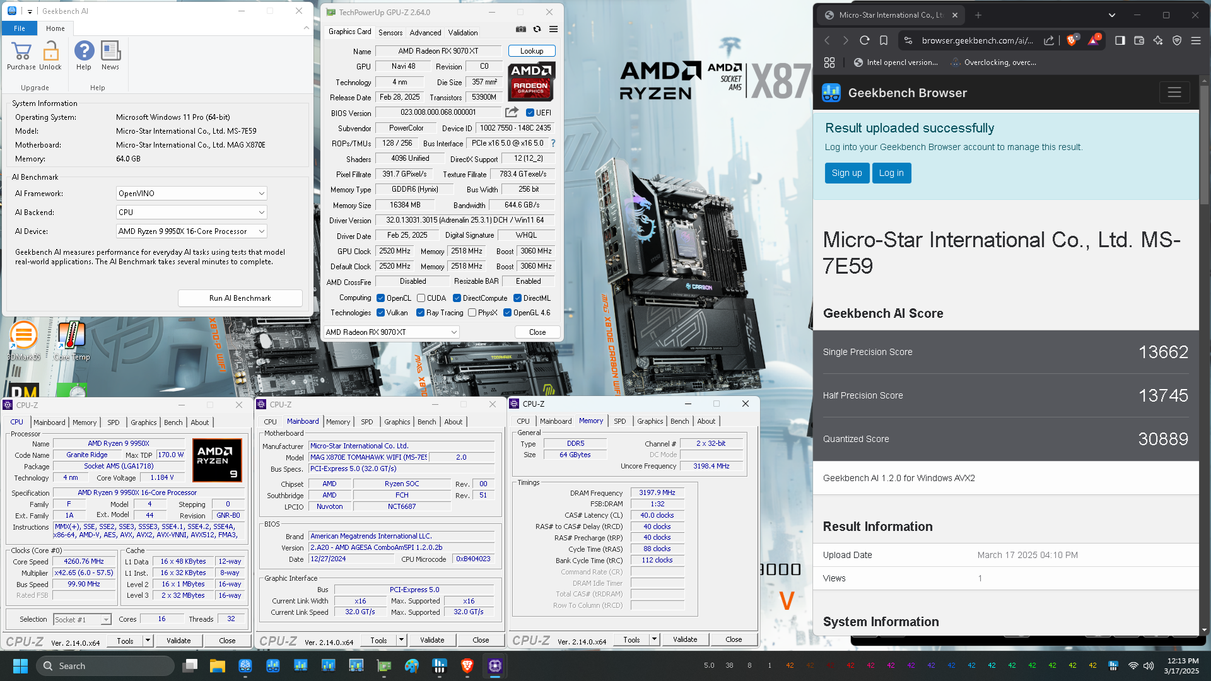The height and width of the screenshot is (681, 1211).
Task: Share this page via address bar icon
Action: 1049,40
